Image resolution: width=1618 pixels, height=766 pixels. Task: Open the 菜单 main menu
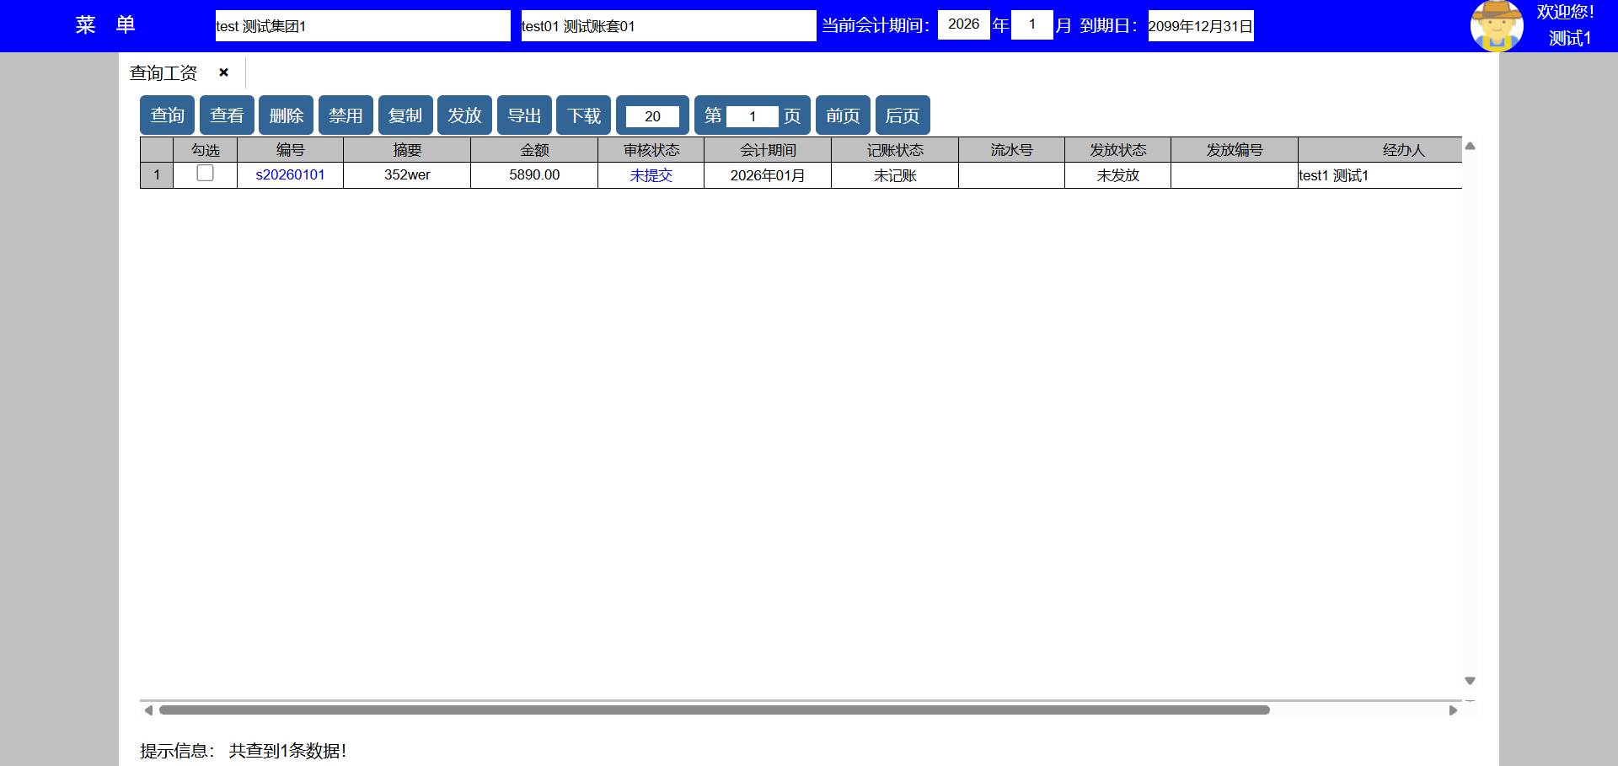tap(105, 25)
